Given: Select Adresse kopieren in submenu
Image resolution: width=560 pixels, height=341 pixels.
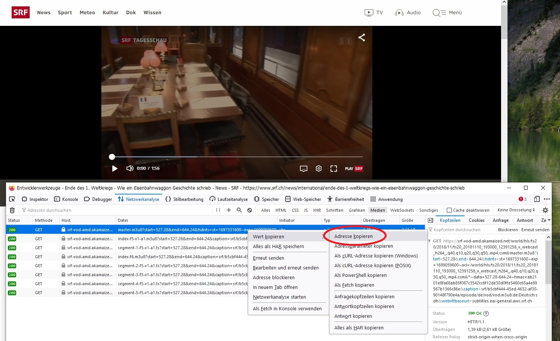Looking at the screenshot, I should (x=354, y=236).
